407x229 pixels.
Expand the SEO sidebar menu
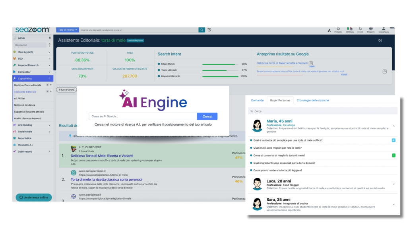pos(32,59)
